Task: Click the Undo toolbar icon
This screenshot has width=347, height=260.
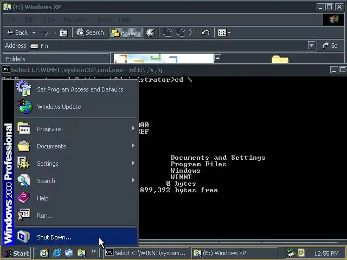Action: coord(205,32)
